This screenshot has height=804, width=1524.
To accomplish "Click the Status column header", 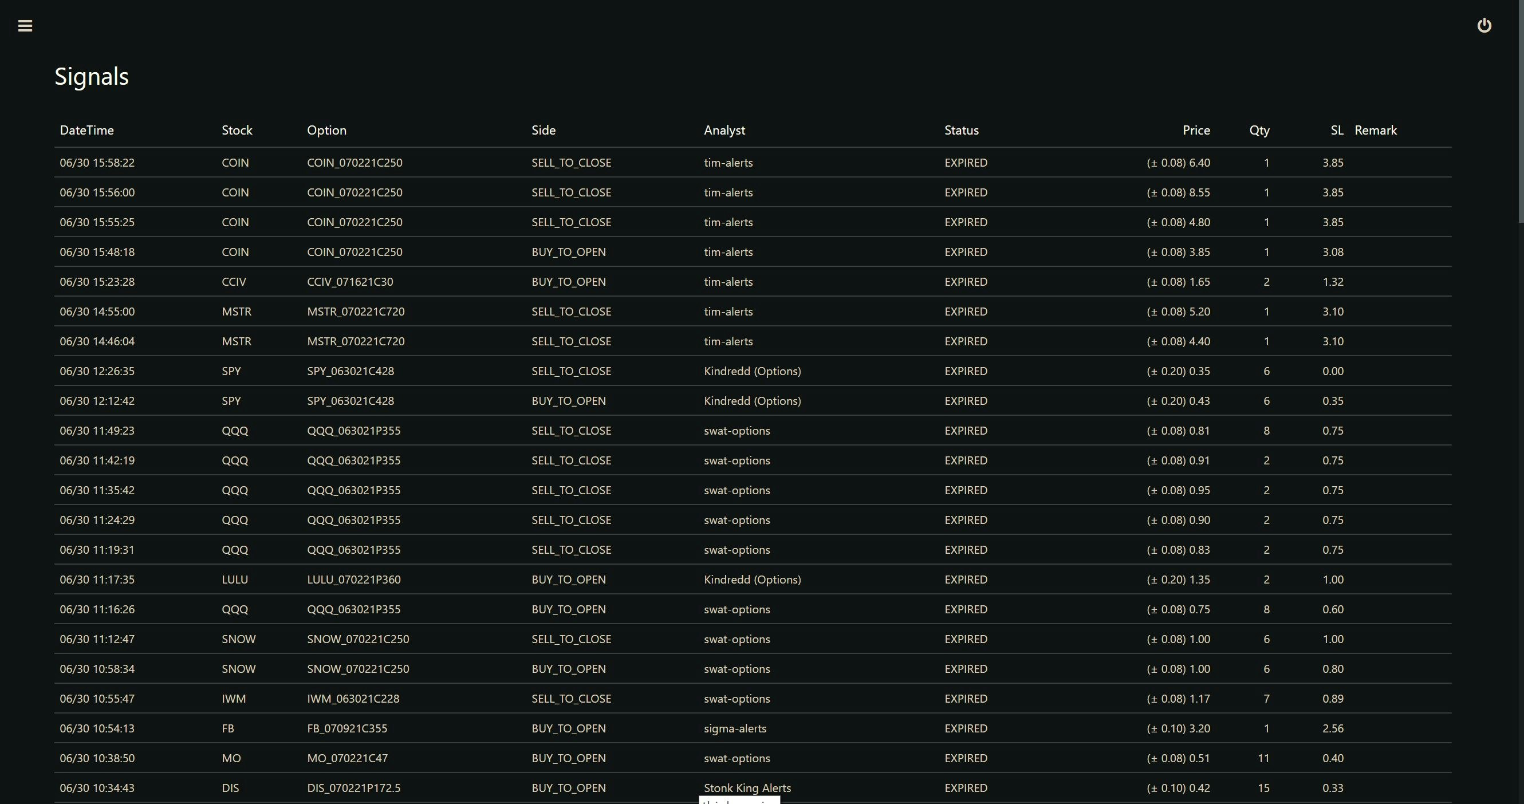I will [x=962, y=130].
